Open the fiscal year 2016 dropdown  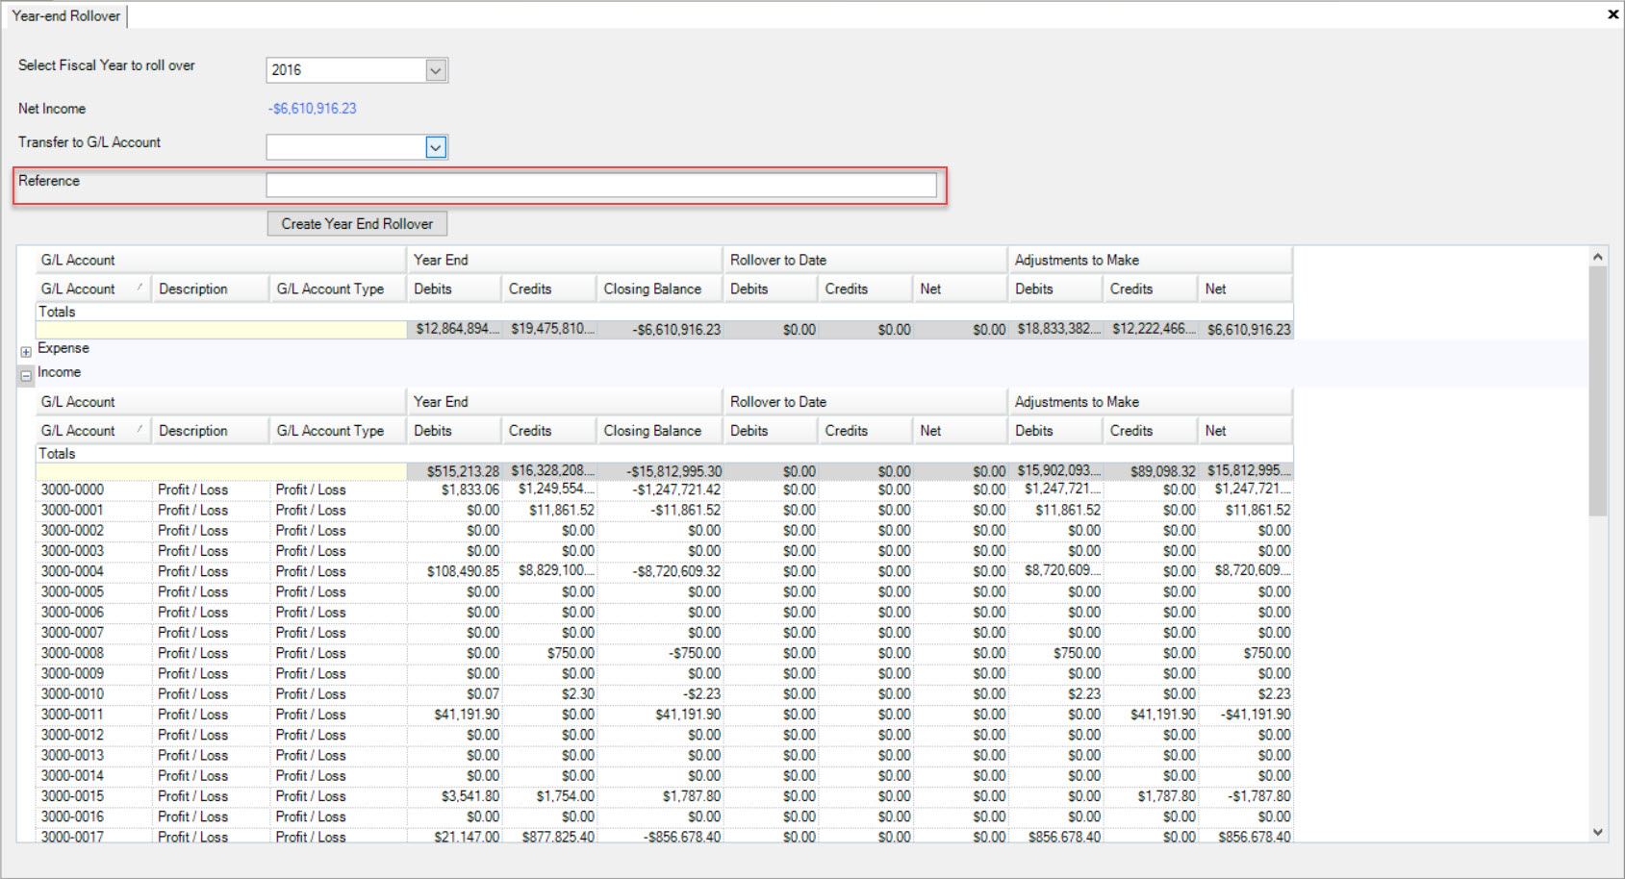(x=436, y=70)
